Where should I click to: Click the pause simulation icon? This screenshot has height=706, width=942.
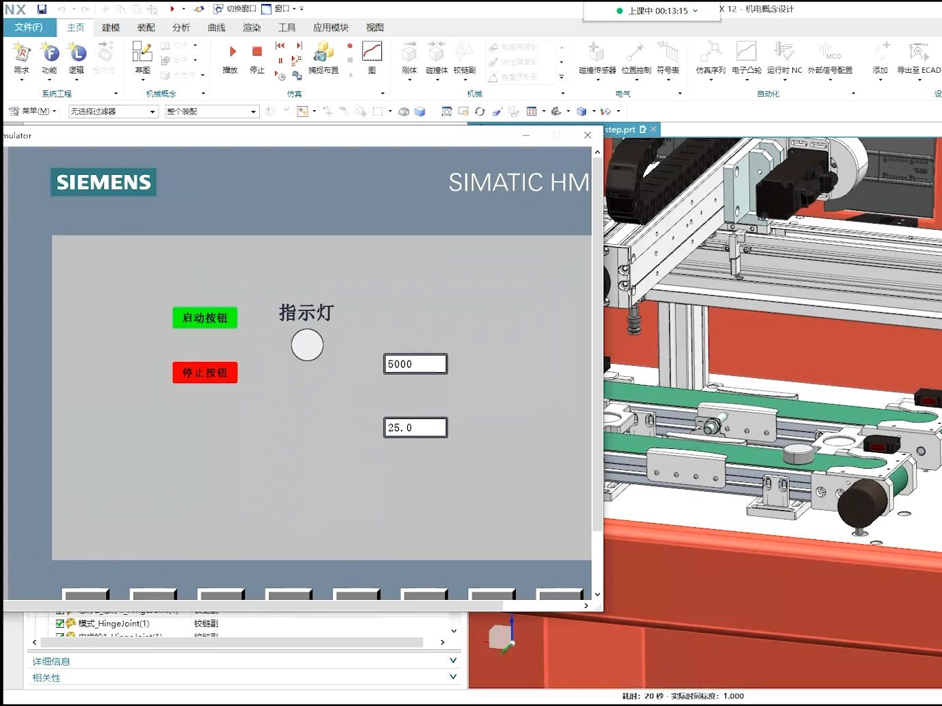pyautogui.click(x=280, y=61)
